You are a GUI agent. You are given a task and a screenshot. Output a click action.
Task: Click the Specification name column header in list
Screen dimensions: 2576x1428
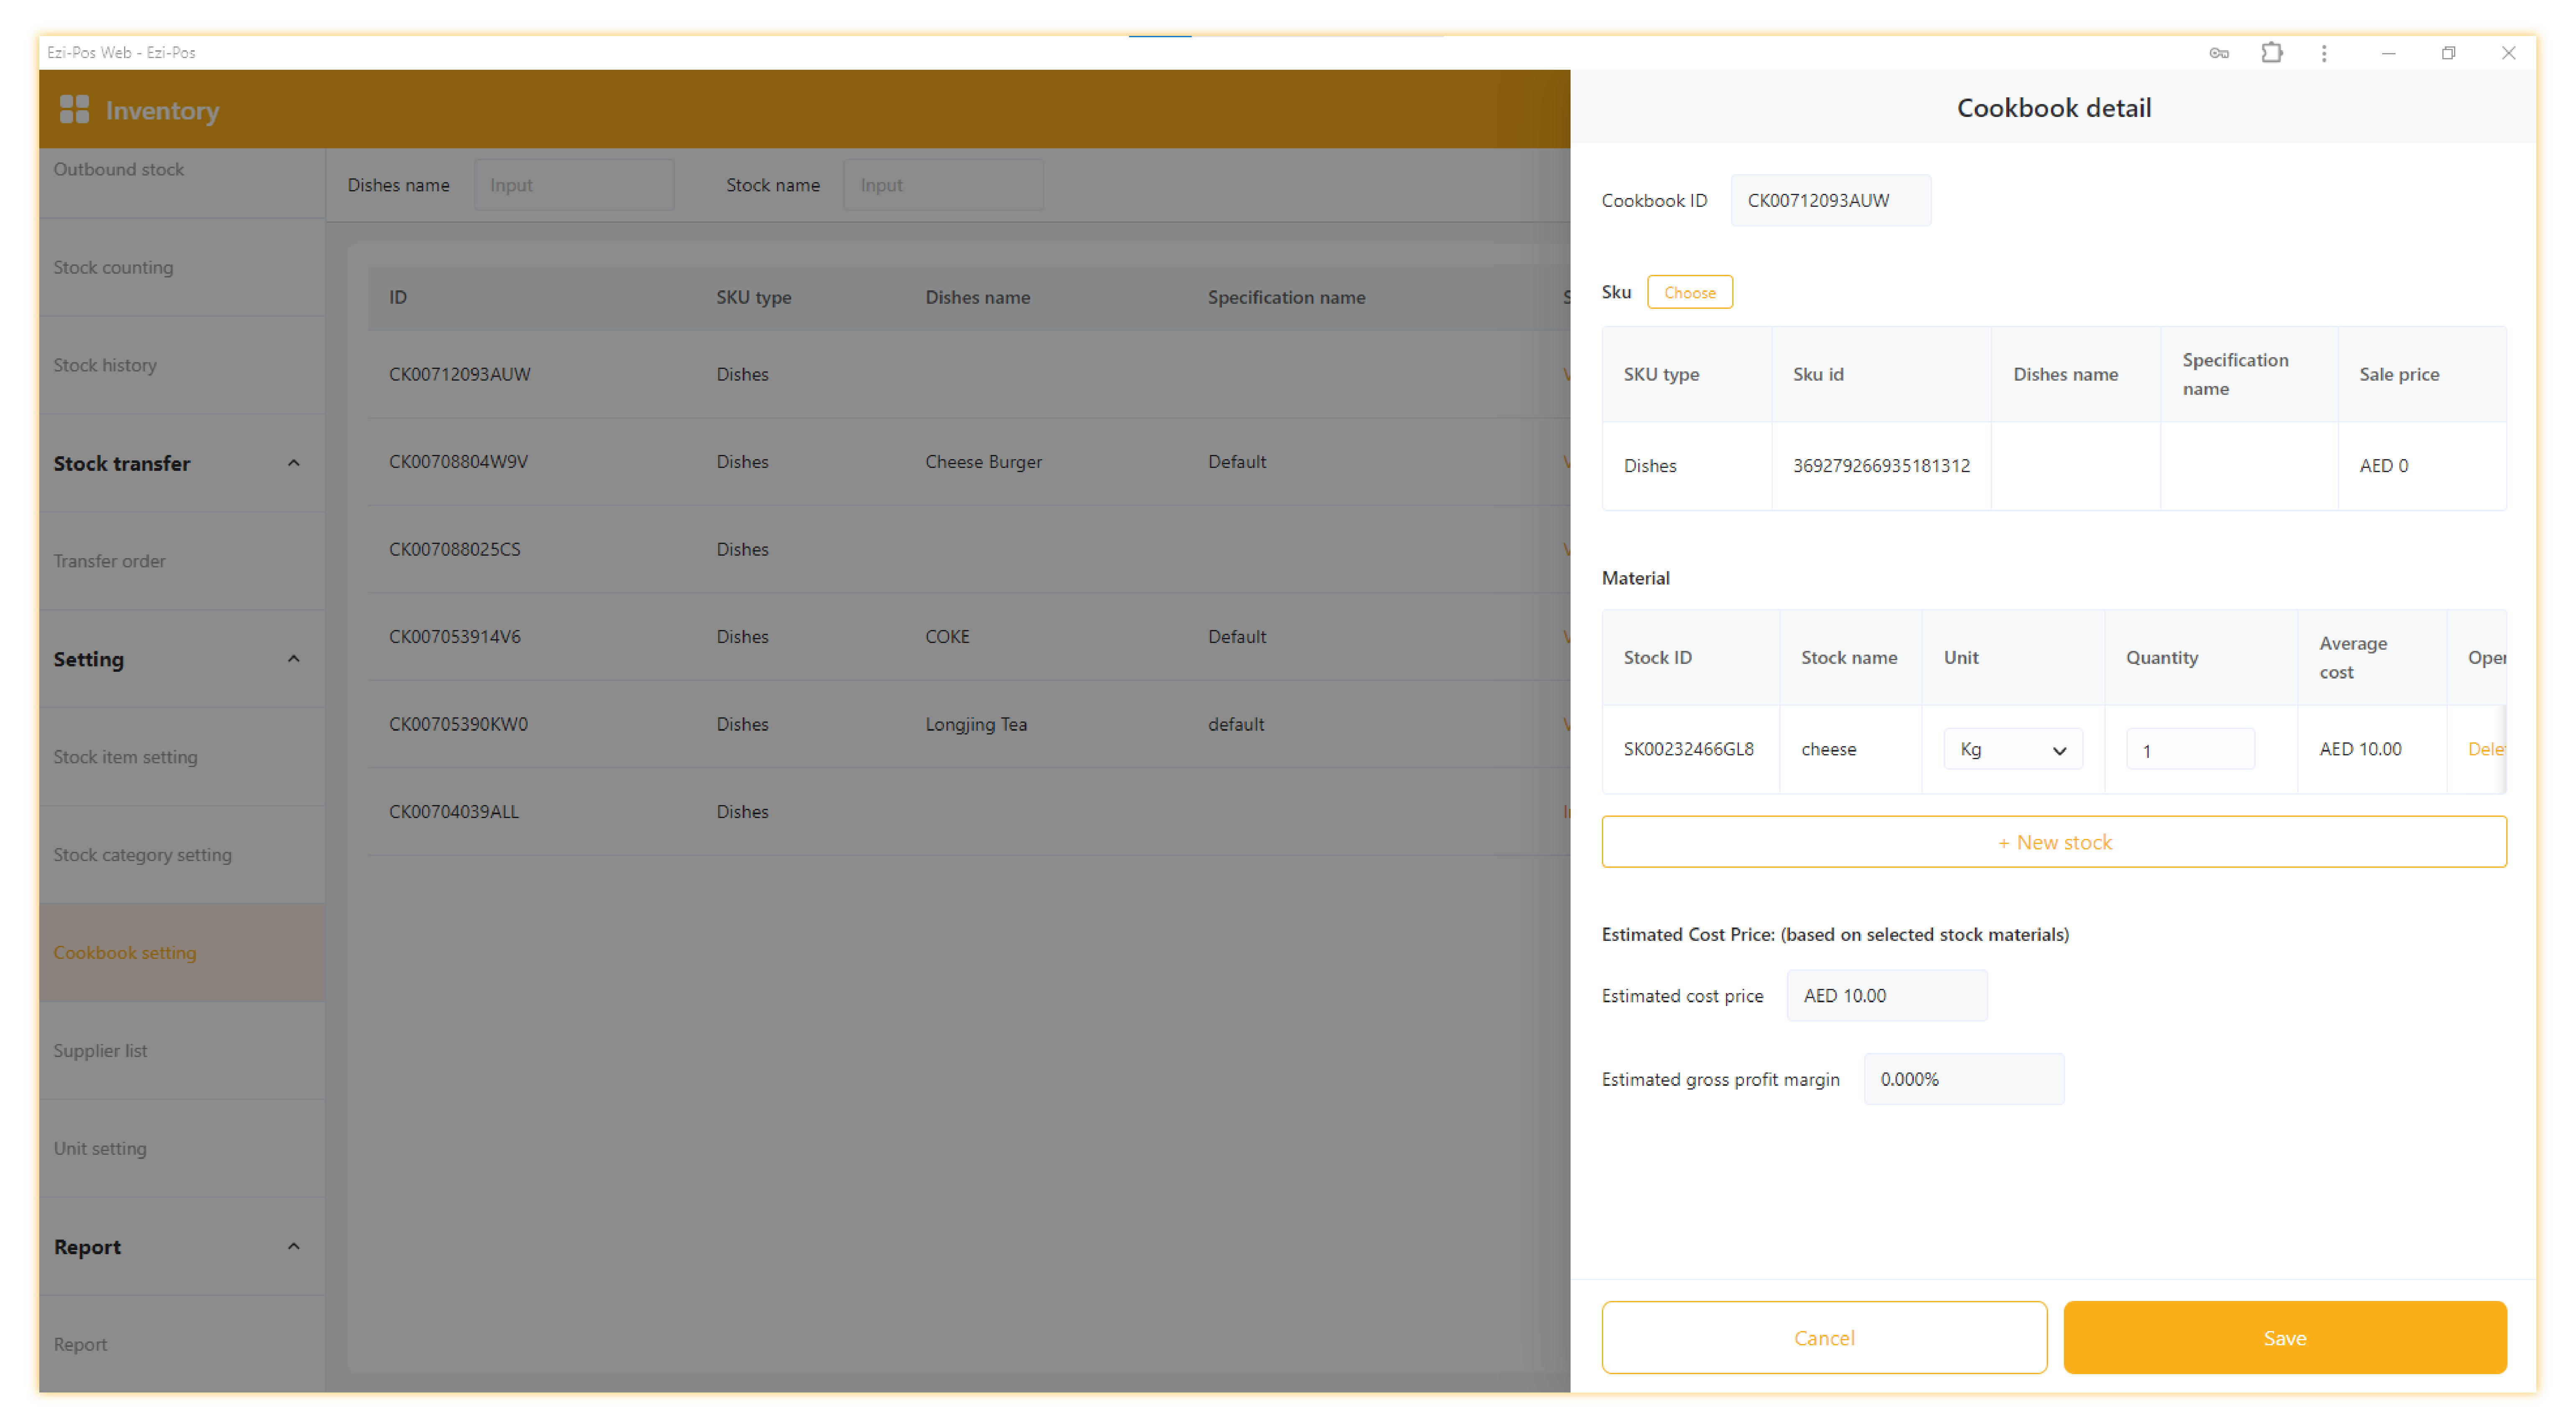(x=1286, y=297)
